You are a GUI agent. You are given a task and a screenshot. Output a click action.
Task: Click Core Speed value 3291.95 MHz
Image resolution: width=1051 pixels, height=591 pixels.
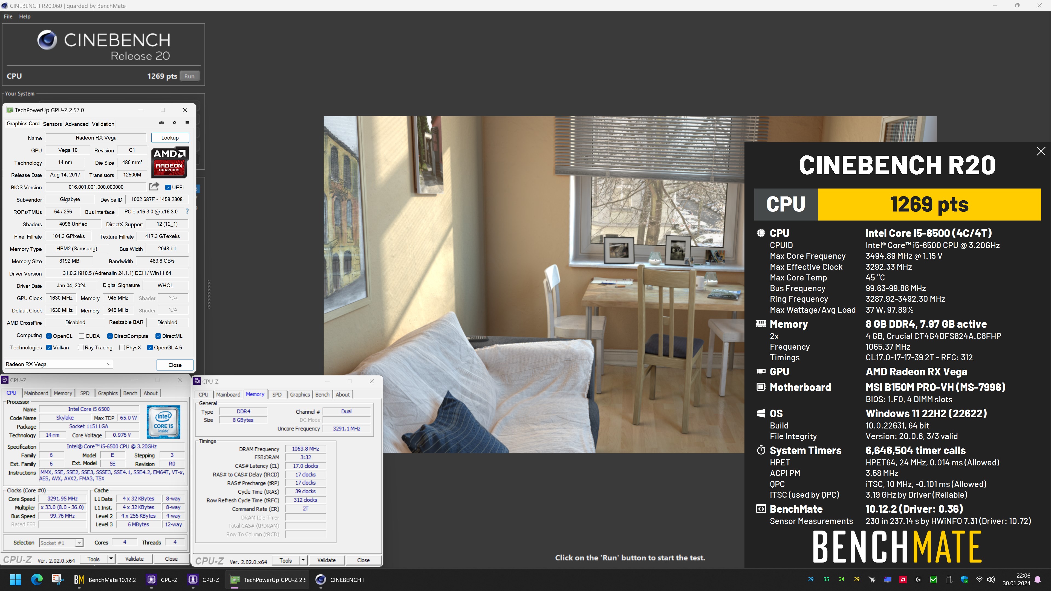click(x=62, y=499)
